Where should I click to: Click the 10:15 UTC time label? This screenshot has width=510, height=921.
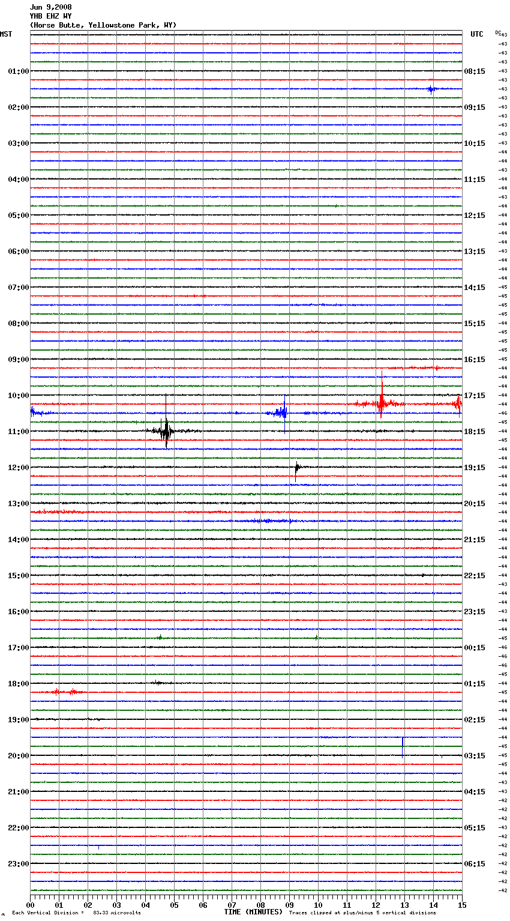(475, 143)
